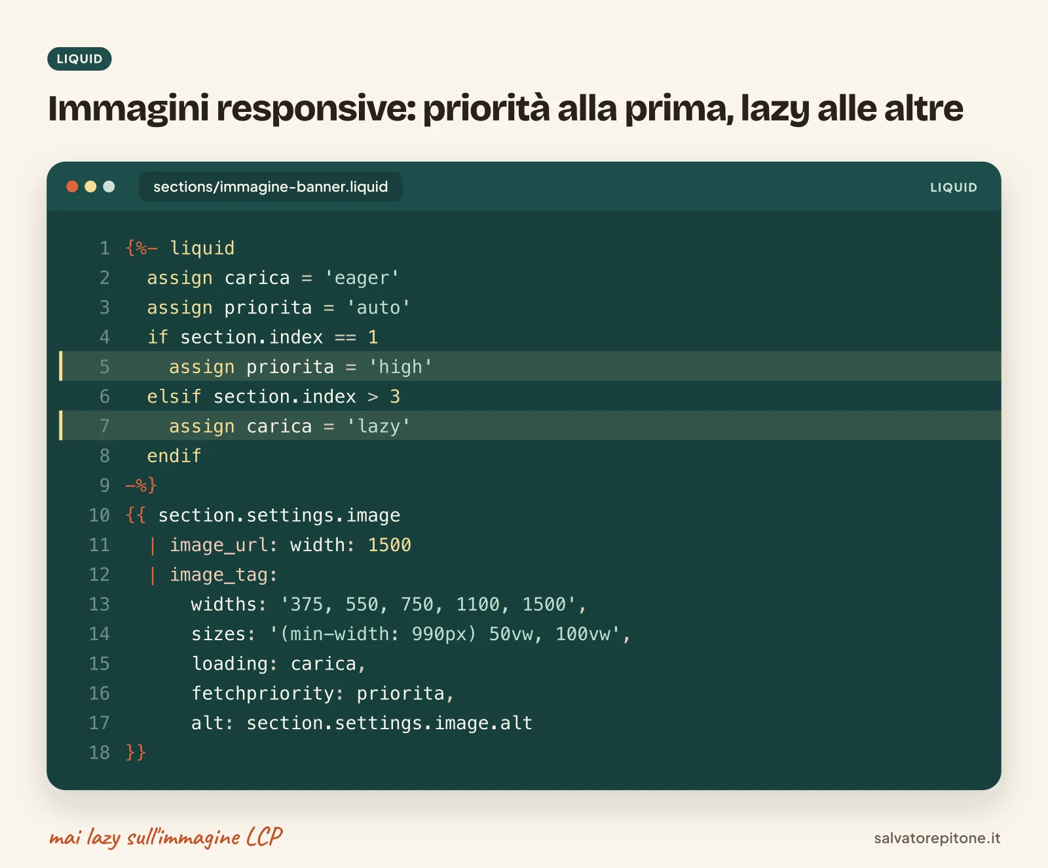Image resolution: width=1048 pixels, height=868 pixels.
Task: Click line number 7 in the gutter
Action: [x=105, y=426]
